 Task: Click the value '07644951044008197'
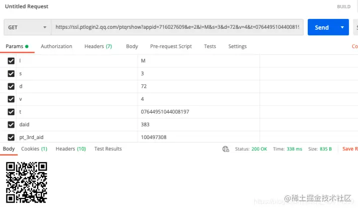198,112
